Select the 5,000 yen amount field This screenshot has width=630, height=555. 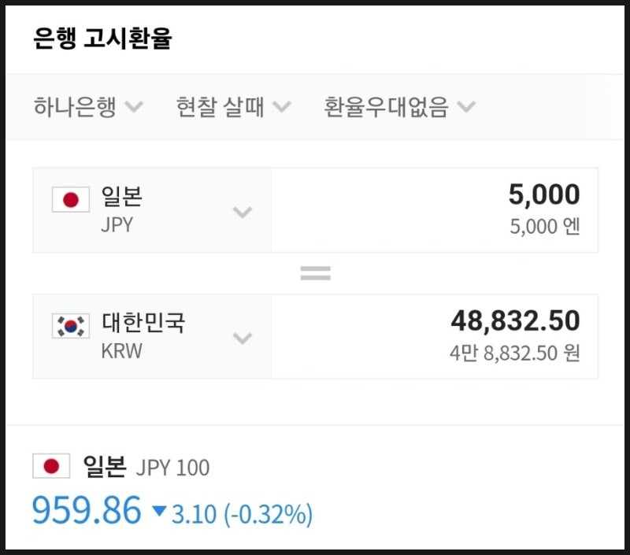pos(542,194)
